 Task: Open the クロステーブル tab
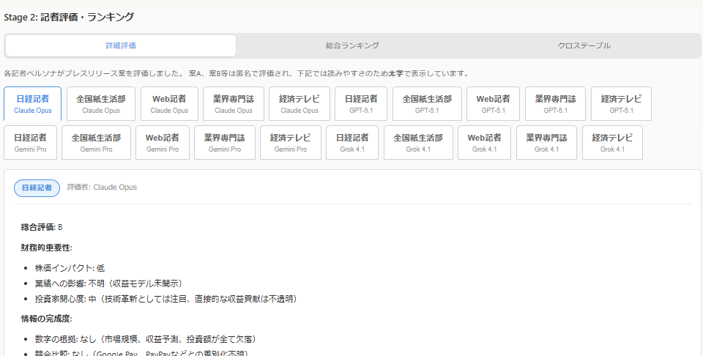pos(584,45)
